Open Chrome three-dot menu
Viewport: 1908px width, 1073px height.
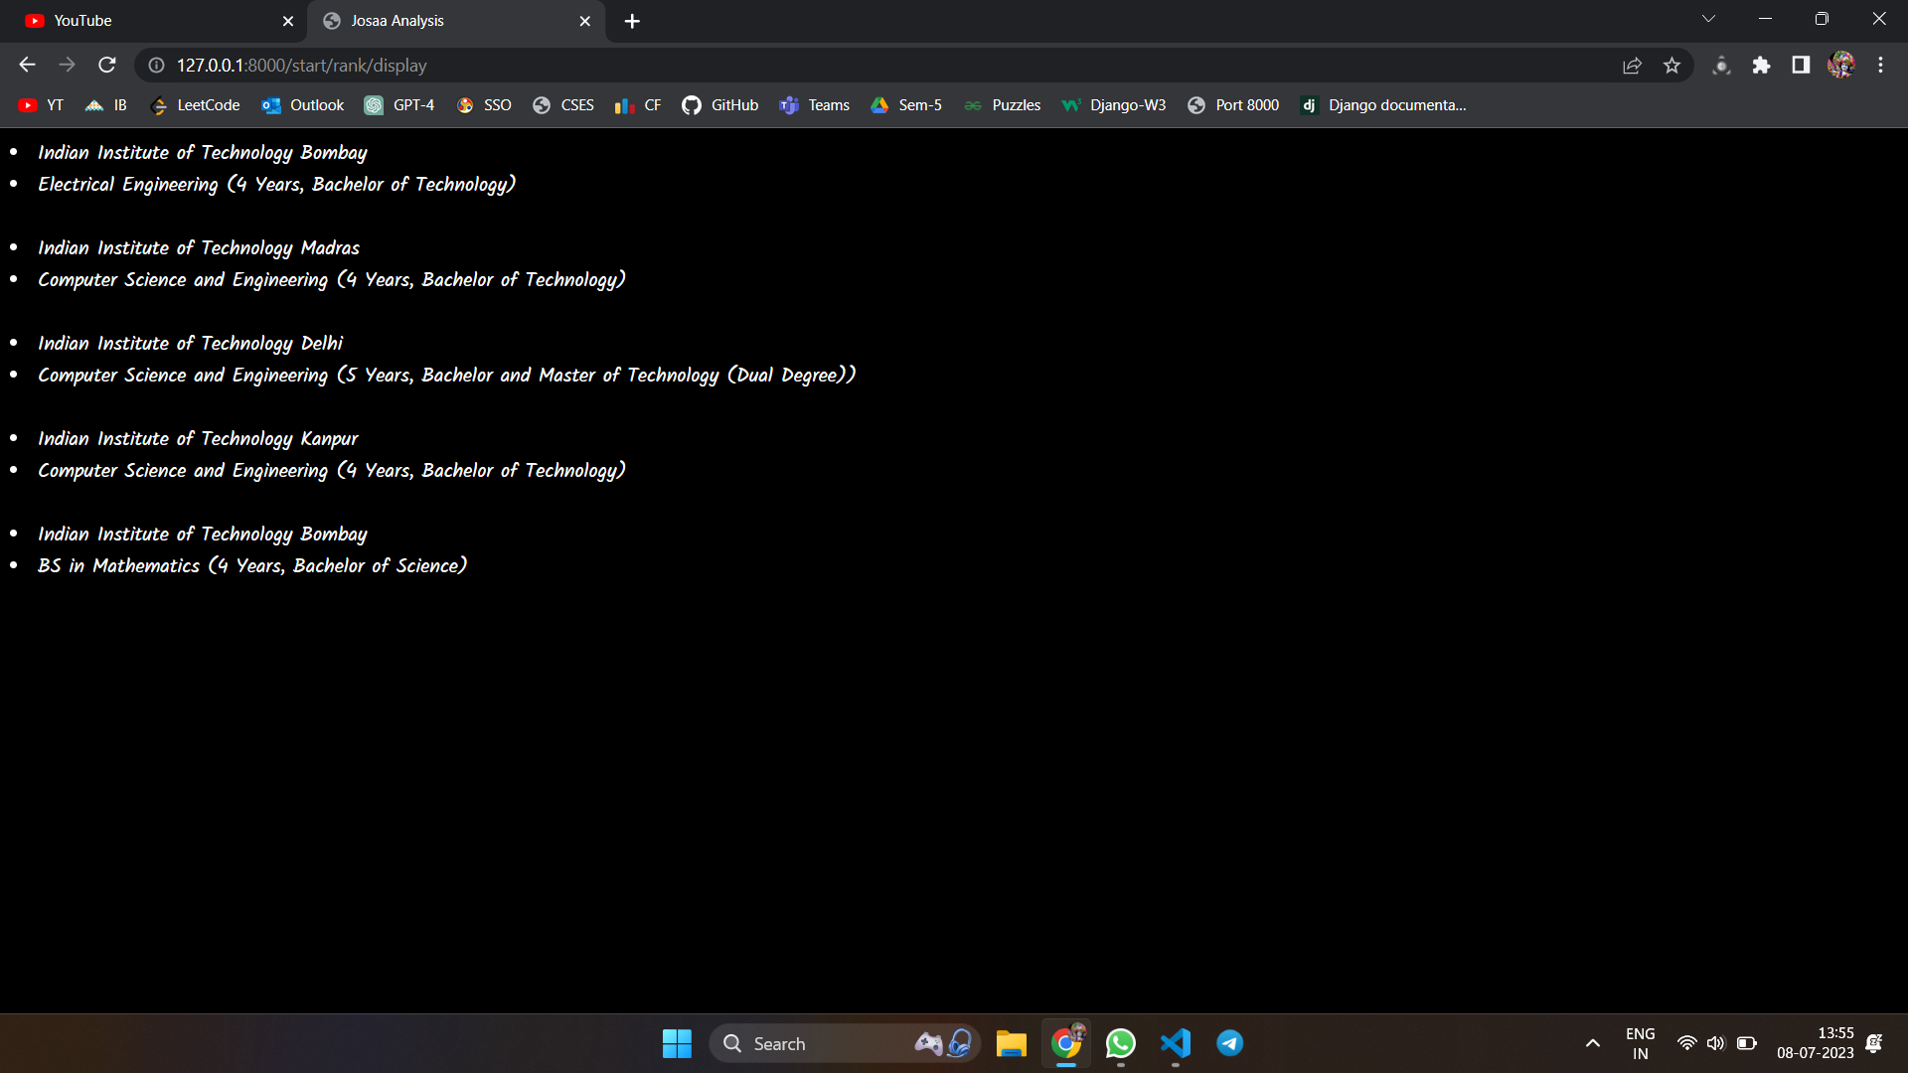click(1880, 65)
